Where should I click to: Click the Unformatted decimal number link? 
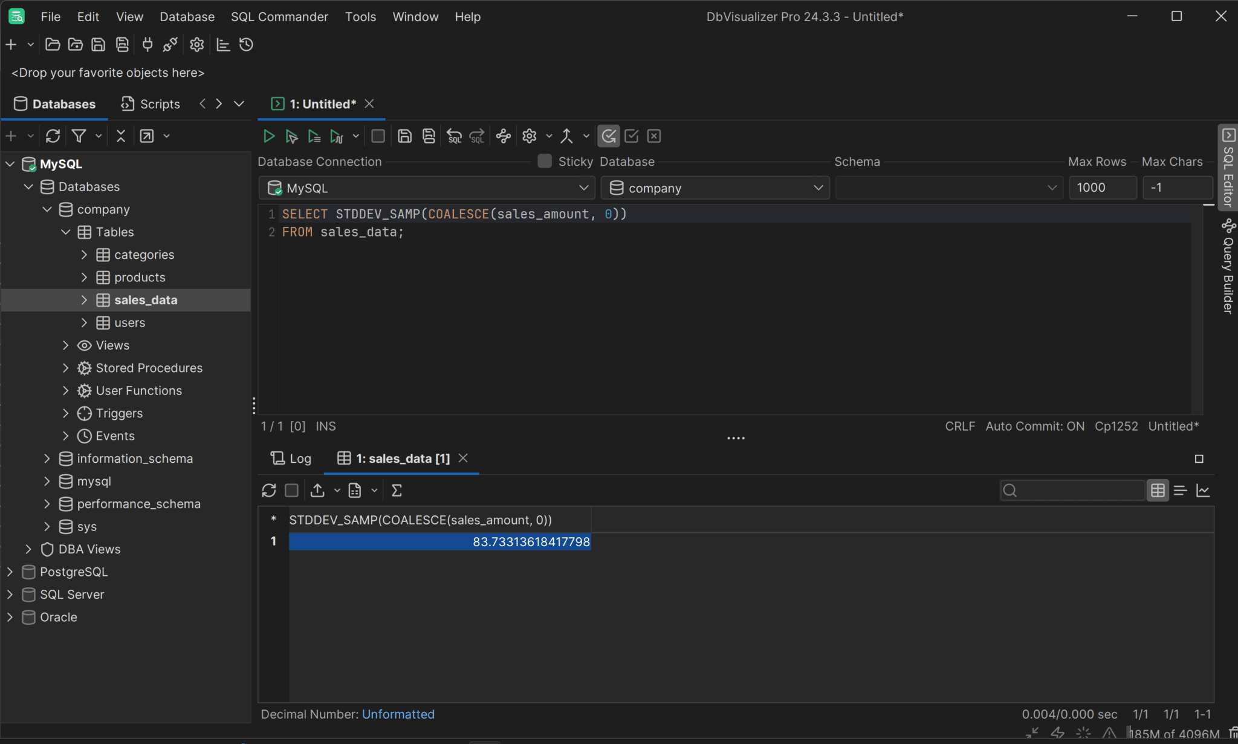point(398,714)
